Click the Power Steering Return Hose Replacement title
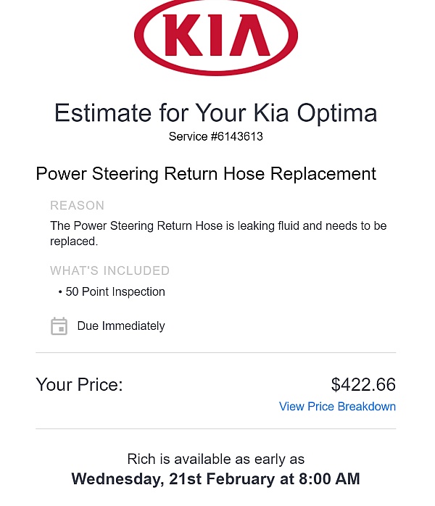Viewport: 435px width, 506px height. pyautogui.click(x=206, y=174)
